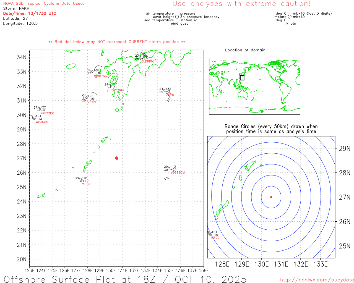
Task: Click the USS8SCM station circle marker
Action: click(169, 168)
